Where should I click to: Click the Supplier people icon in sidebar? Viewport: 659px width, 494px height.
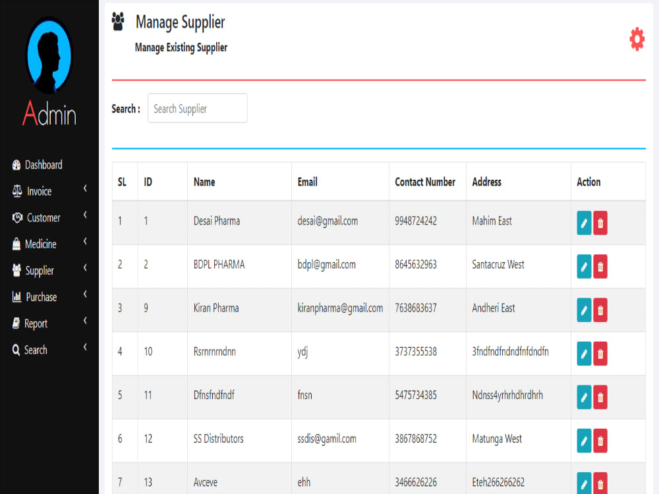pyautogui.click(x=17, y=271)
